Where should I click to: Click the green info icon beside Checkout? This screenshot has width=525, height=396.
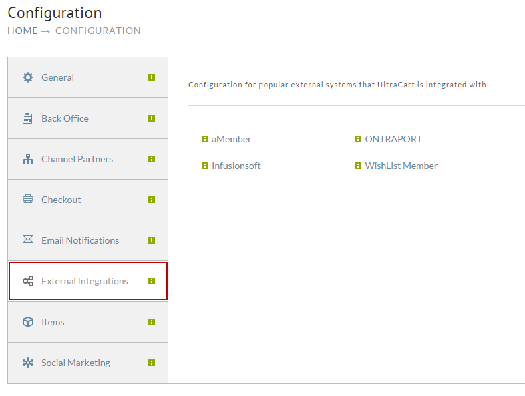tap(152, 200)
